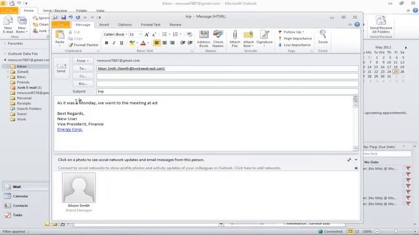The height and width of the screenshot is (235, 419).
Task: Align text left in message
Action: click(x=157, y=43)
